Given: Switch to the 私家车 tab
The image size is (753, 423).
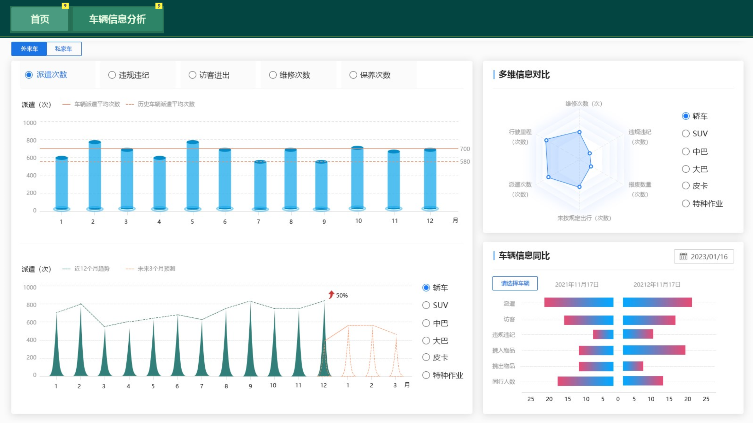Looking at the screenshot, I should pos(64,49).
